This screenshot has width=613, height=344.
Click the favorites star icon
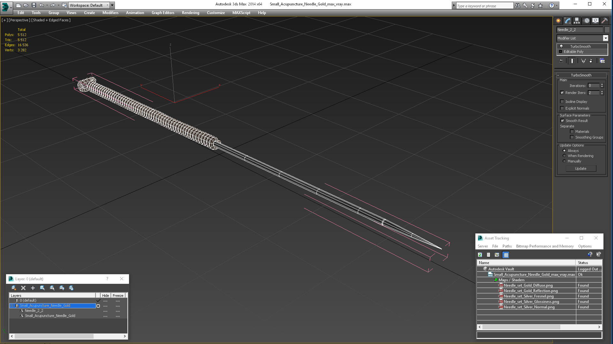[541, 5]
